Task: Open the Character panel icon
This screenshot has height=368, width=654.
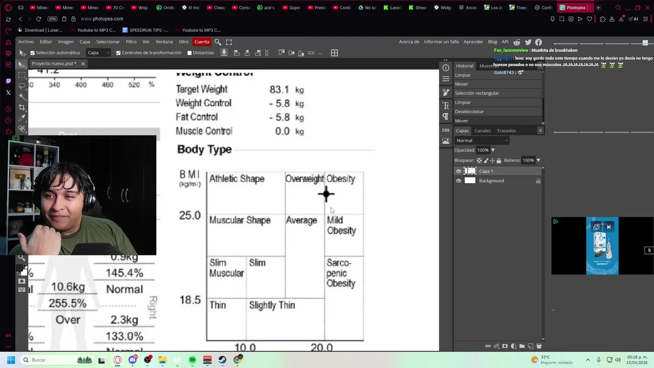Action: (x=446, y=105)
